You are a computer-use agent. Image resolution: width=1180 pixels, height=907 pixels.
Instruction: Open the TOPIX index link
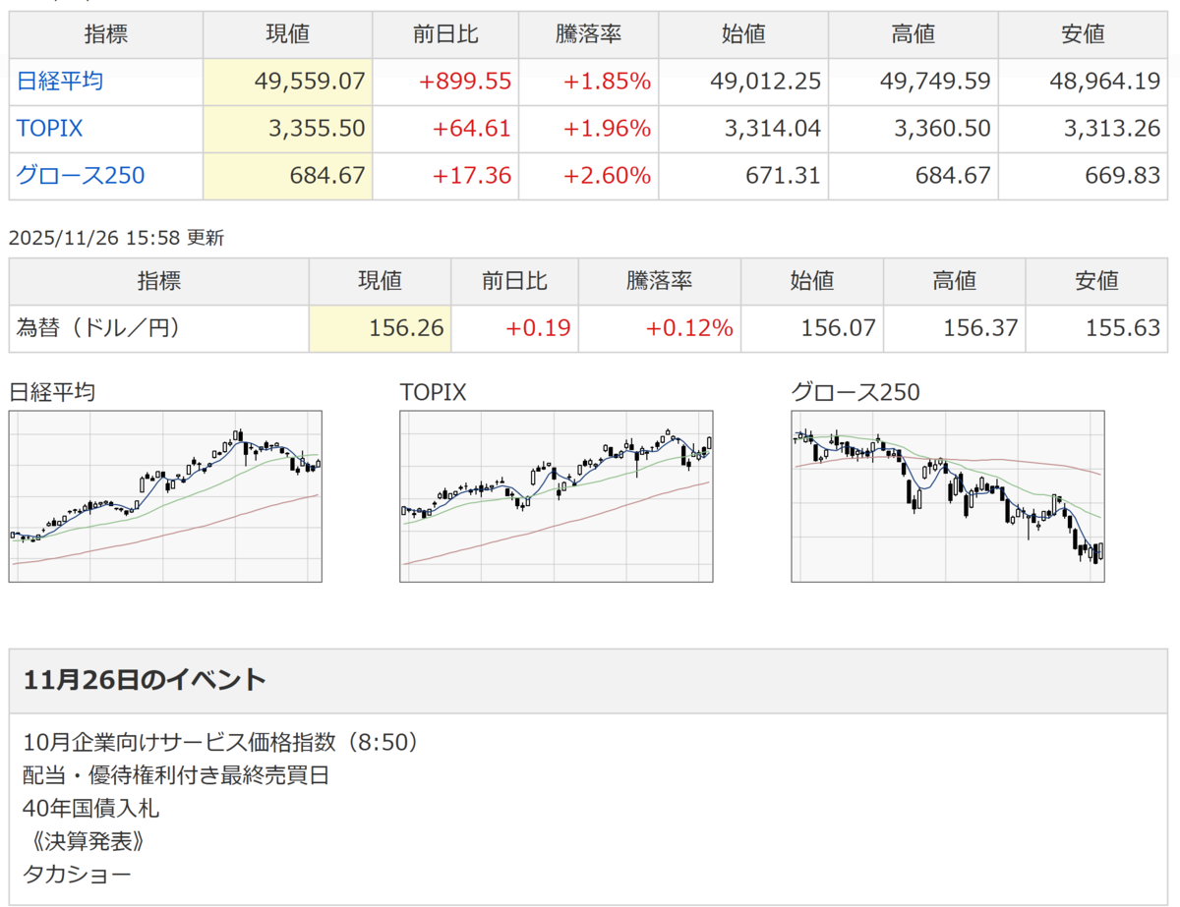(49, 129)
